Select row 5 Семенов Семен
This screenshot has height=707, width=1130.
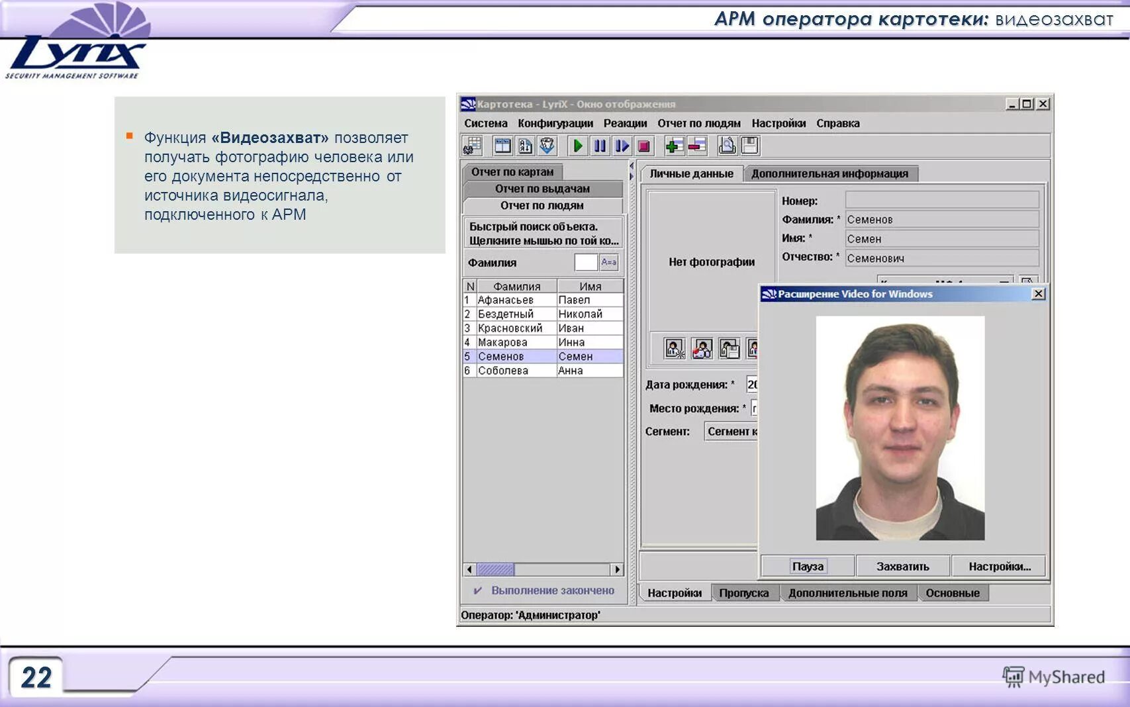pos(543,356)
